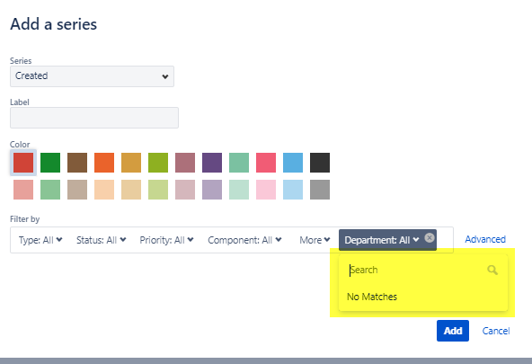Viewport: 532px width, 364px height.
Task: Open the Status: All filter dropdown
Action: [x=102, y=240]
